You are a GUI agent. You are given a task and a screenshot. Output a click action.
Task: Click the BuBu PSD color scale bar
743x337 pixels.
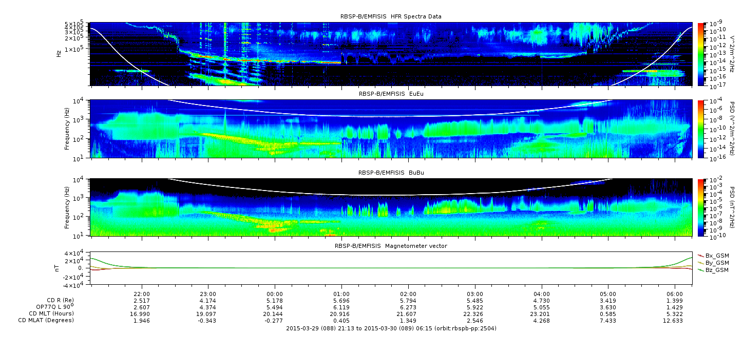point(700,207)
